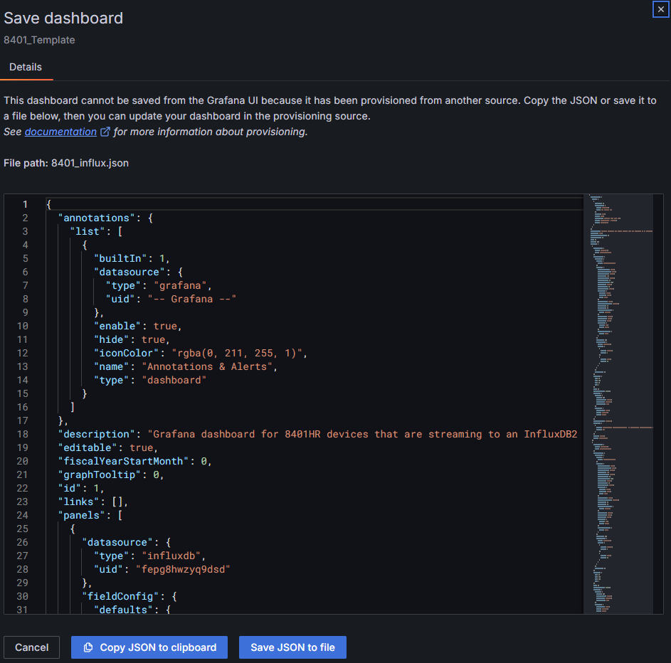
Task: Click line number 1 in the gutter
Action: 26,204
